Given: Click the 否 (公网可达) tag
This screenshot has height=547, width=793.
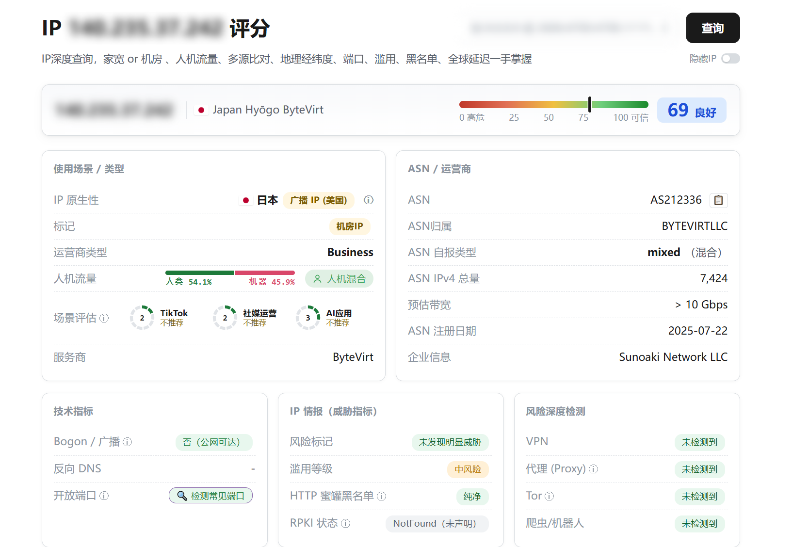Looking at the screenshot, I should point(214,442).
